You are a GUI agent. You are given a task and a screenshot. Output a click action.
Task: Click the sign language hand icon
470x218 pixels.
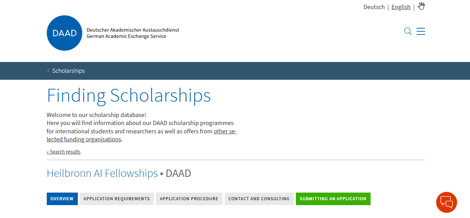pyautogui.click(x=421, y=6)
